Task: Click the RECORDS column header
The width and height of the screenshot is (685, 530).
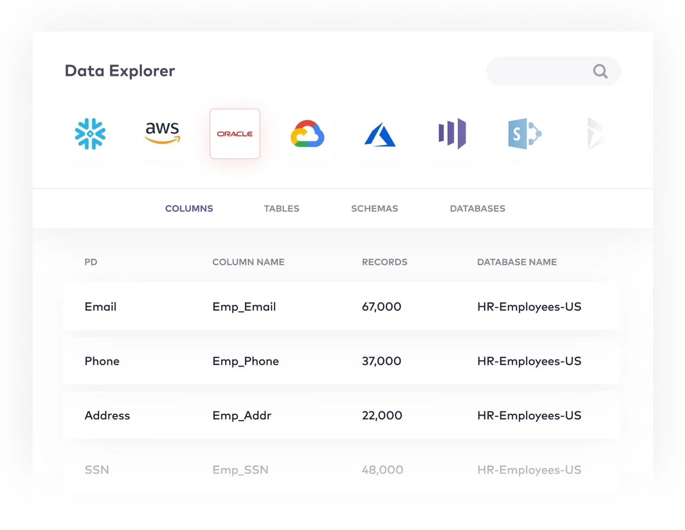Action: click(384, 262)
